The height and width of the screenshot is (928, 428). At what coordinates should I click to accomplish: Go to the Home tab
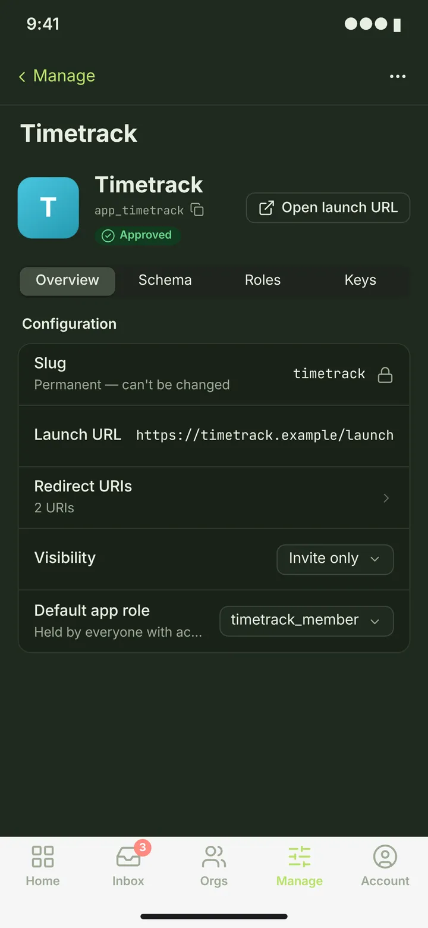(43, 865)
